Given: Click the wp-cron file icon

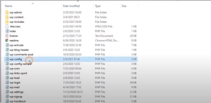Looking at the screenshot, I should click(x=7, y=69).
